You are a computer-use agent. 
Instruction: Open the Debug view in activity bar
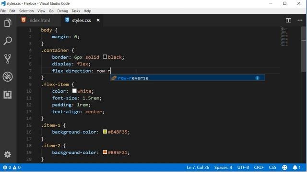tap(8, 76)
